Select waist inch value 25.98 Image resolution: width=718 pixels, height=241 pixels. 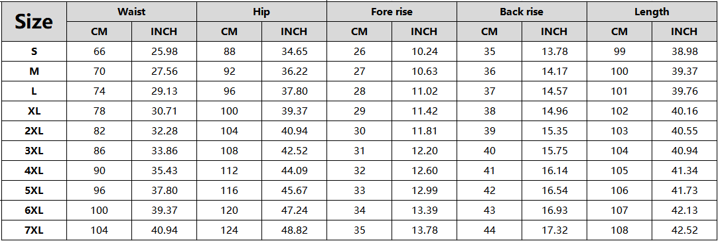[x=165, y=51]
